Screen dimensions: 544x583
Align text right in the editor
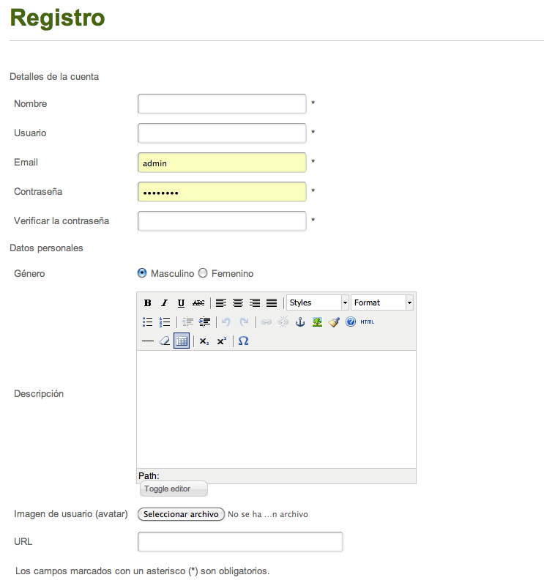(x=255, y=303)
